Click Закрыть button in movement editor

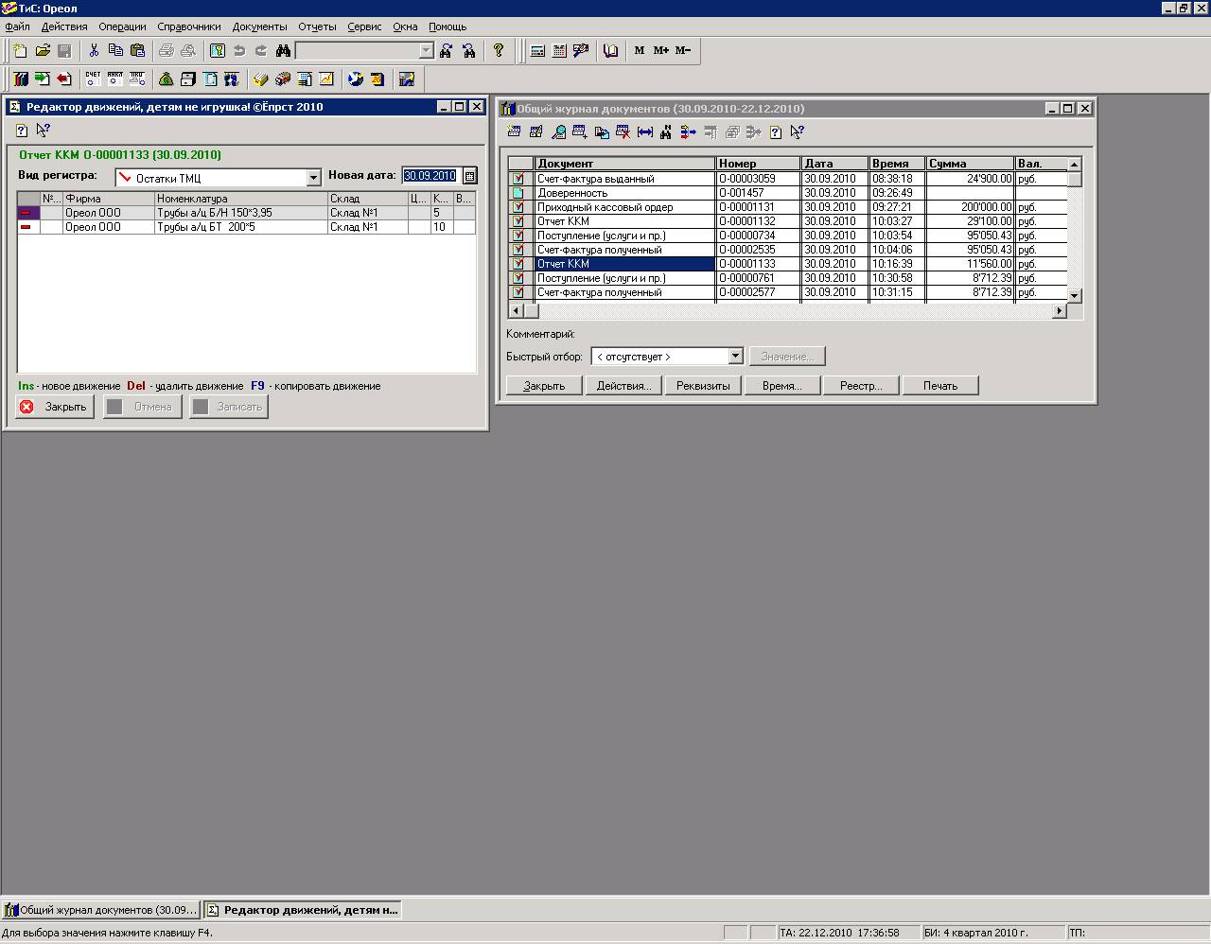pyautogui.click(x=55, y=407)
